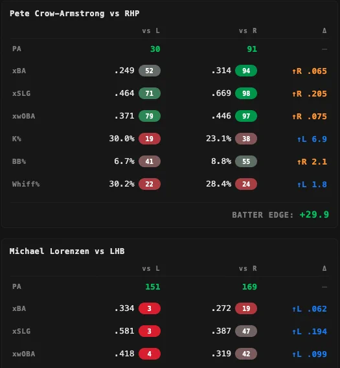Click the red 3 badge in Lorenzen xSLG row
This screenshot has width=340, height=368.
point(150,331)
